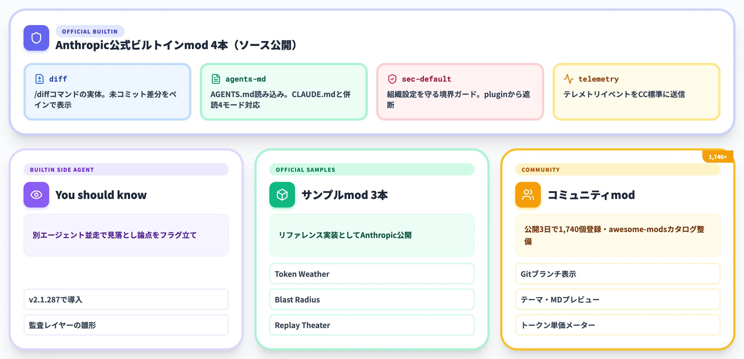The image size is (744, 359).
Task: Select the トークン単価メーター row
Action: point(618,325)
